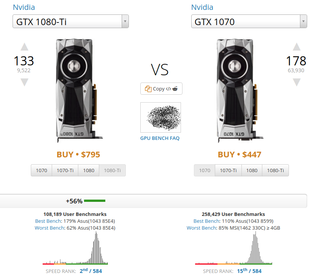The width and height of the screenshot is (311, 276).
Task: Click BUY $795 link for 1080-Ti
Action: 78,154
